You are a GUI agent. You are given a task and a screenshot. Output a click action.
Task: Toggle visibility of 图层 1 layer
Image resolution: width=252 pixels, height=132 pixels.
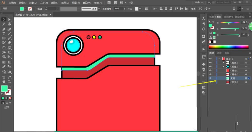[x=210, y=59]
